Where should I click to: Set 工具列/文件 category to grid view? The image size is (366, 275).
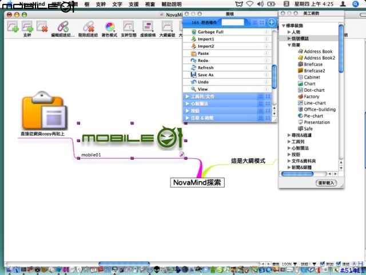(x=268, y=97)
